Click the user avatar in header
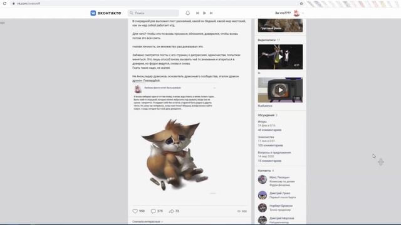Viewport: 401px width, 225px height. tap(296, 13)
